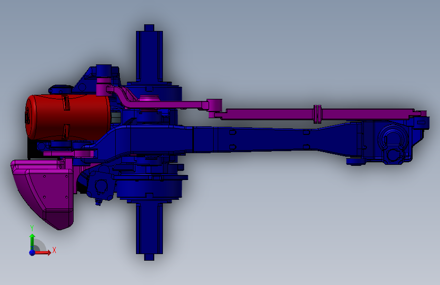Click the green Y axis arrow of triad
Screen dimensions: 440x285
[x=32, y=241]
